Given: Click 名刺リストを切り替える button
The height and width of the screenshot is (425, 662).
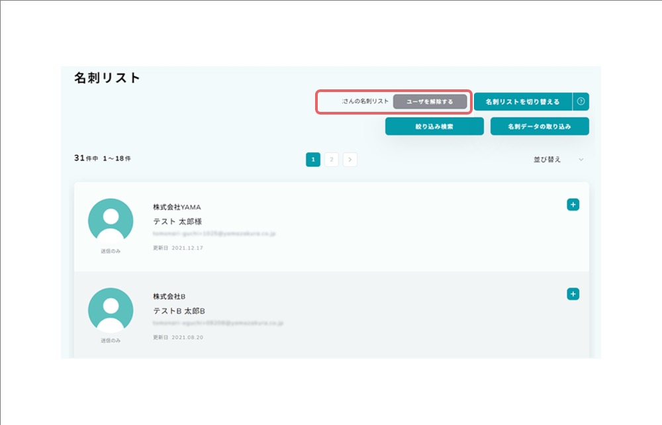Looking at the screenshot, I should [x=523, y=102].
